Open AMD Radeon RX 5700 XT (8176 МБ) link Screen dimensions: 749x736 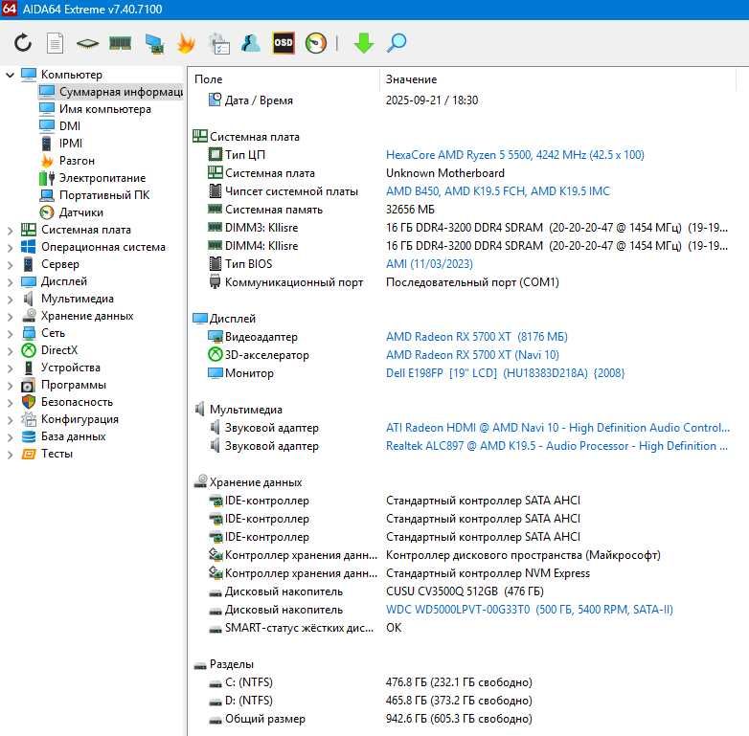point(477,337)
